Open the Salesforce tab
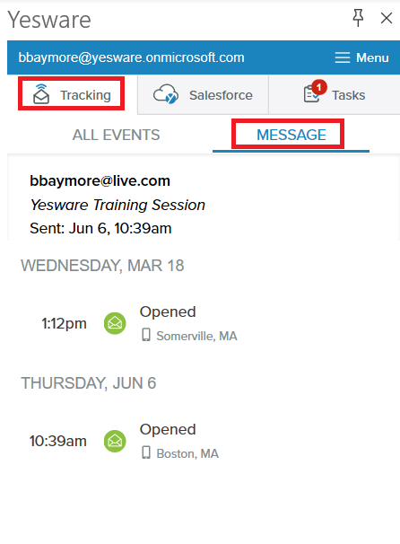This screenshot has width=400, height=544. click(x=203, y=95)
